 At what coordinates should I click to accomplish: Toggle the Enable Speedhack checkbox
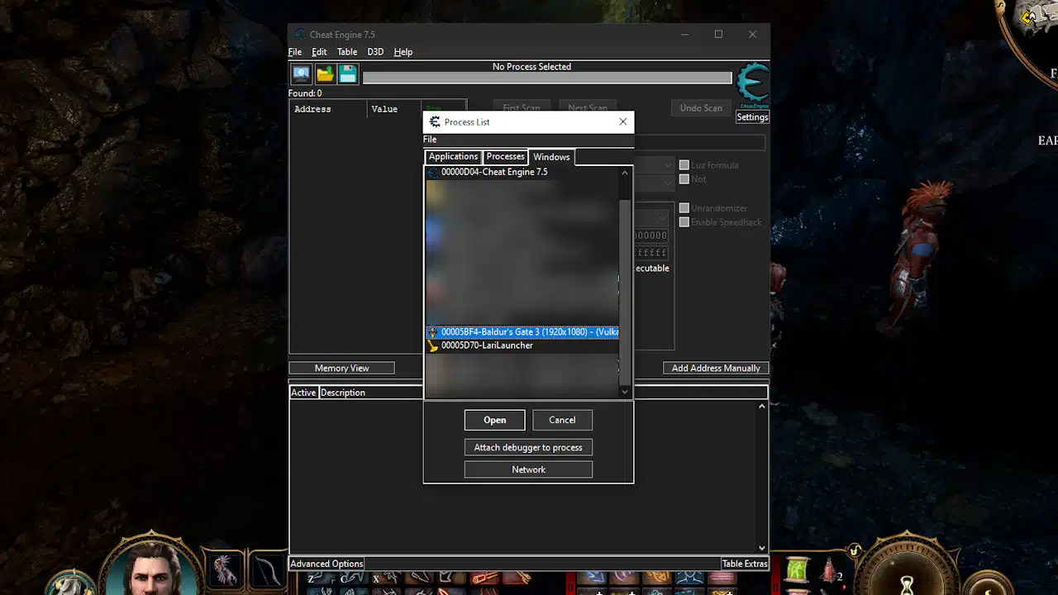coord(684,222)
